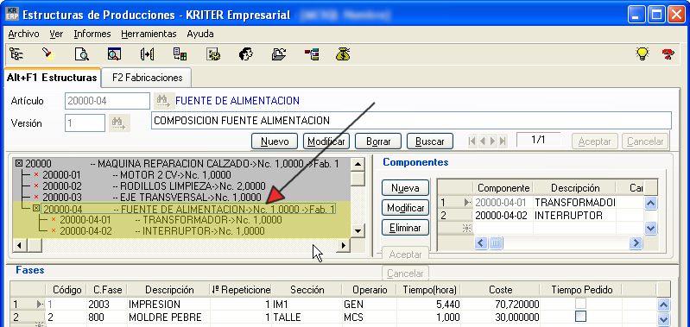The image size is (690, 327).
Task: Click Fases grid scroll up arrow
Action: point(663,305)
